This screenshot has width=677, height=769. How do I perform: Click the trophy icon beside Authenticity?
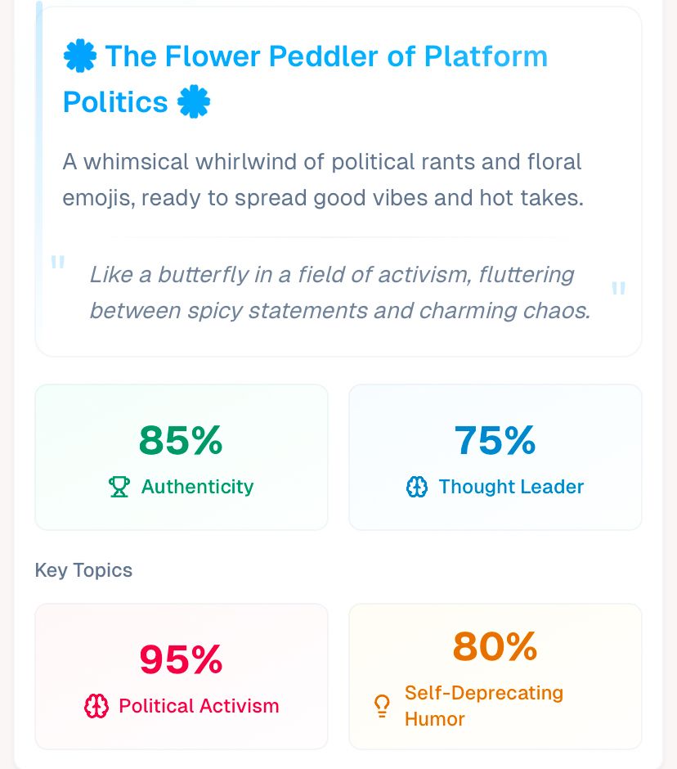coord(119,488)
